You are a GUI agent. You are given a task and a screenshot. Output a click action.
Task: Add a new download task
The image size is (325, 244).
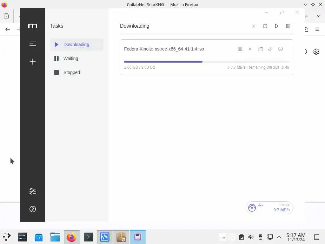click(33, 62)
